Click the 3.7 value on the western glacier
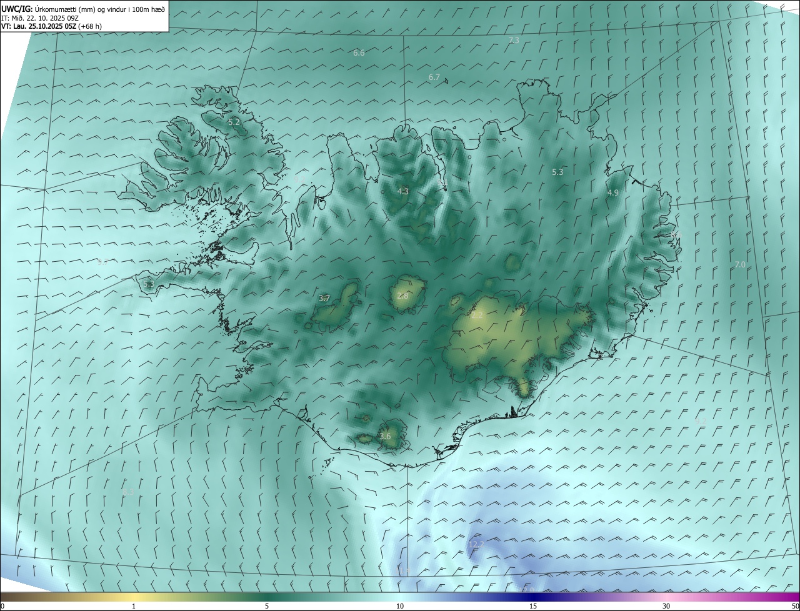Screen dimensions: 800x611 324,299
